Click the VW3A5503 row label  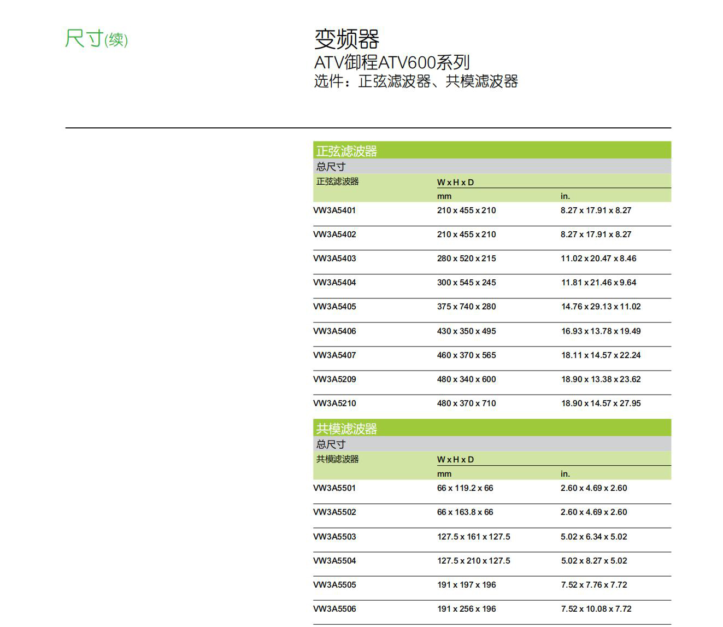click(334, 537)
